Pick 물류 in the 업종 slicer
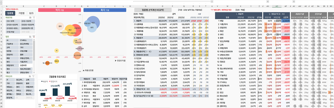Screen dimensions: 334x108 pos(26,55)
